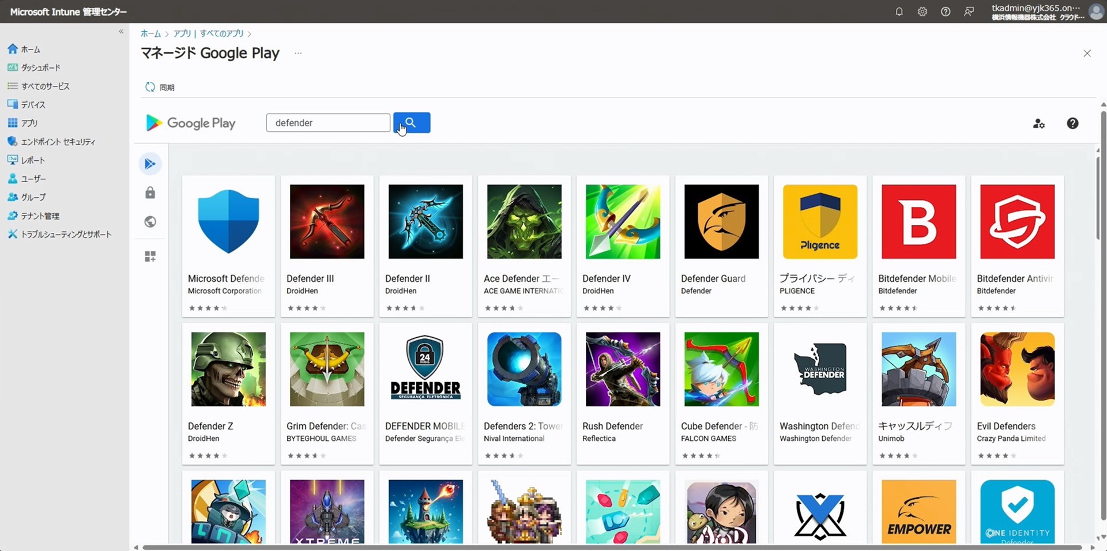Open organize apps grid-plus icon

(x=150, y=256)
